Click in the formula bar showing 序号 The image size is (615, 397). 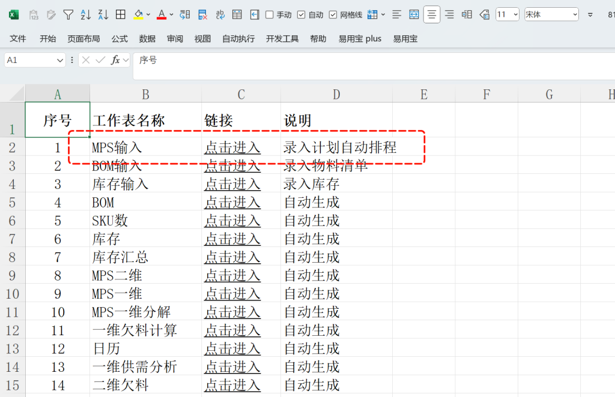point(374,66)
